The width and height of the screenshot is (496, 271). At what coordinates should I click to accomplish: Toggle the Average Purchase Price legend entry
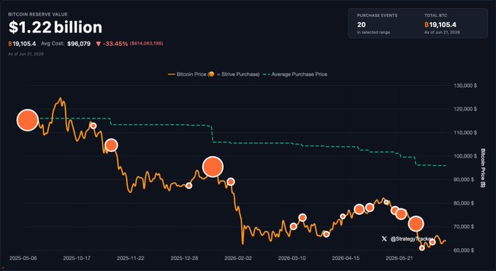[295, 75]
